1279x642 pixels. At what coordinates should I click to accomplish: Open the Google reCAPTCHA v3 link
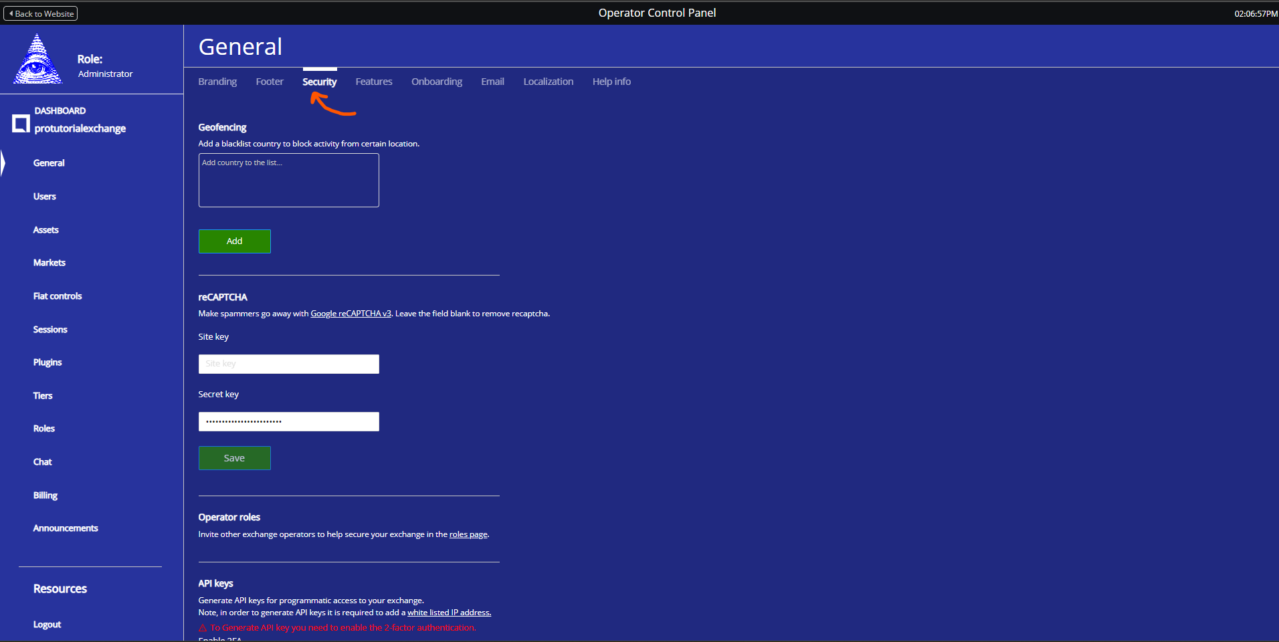(351, 314)
